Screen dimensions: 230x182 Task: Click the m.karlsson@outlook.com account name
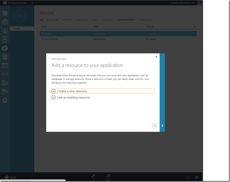pyautogui.click(x=183, y=3)
